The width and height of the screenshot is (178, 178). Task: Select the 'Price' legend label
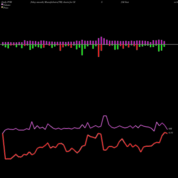point(6,8)
